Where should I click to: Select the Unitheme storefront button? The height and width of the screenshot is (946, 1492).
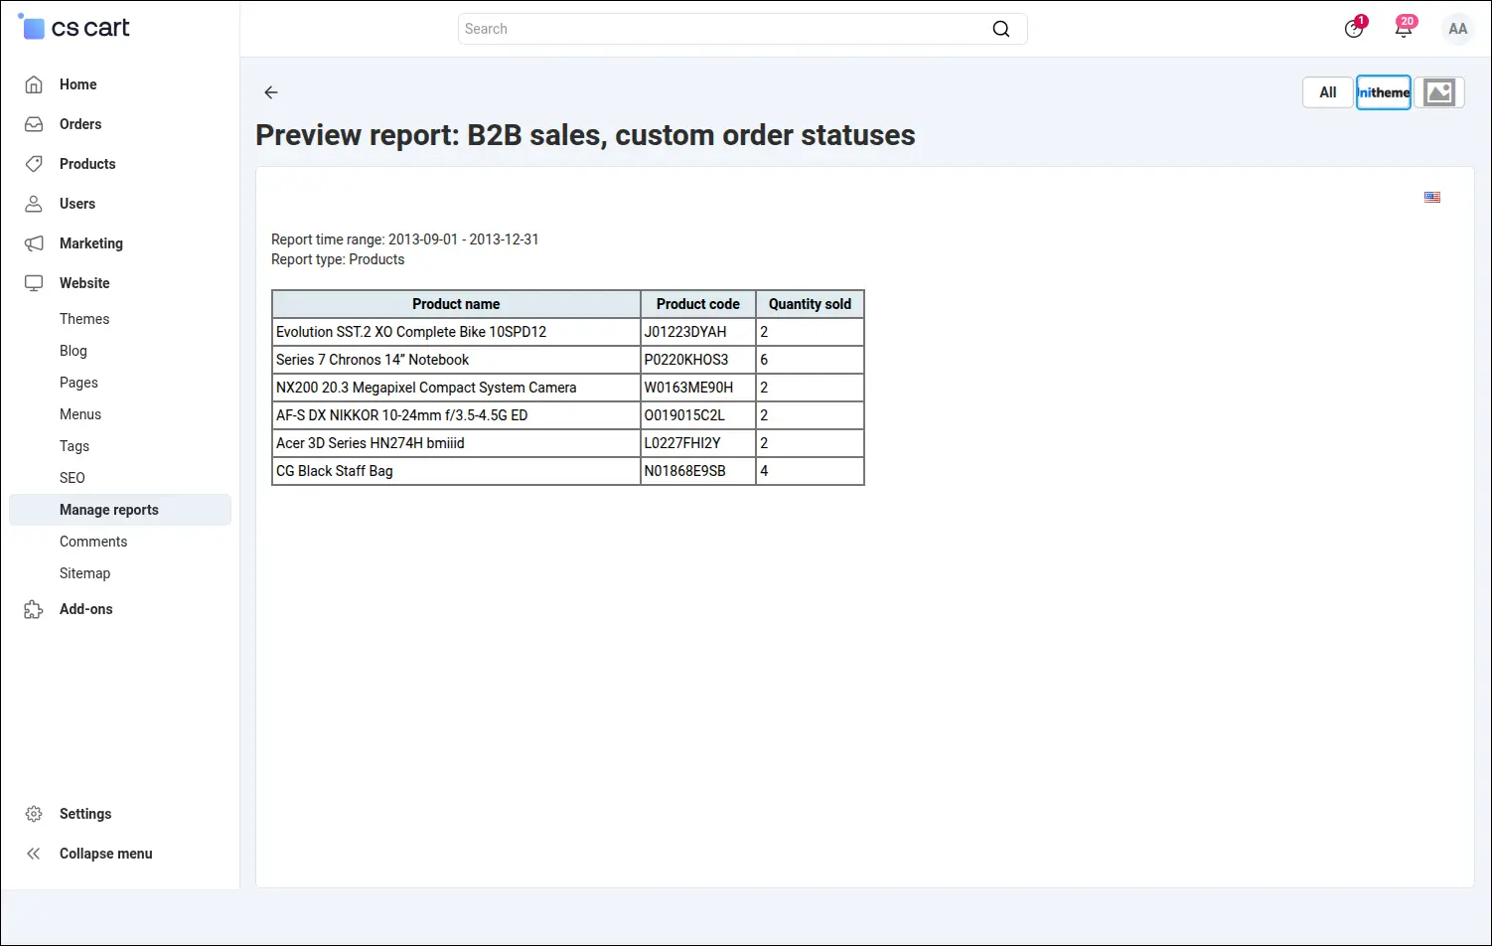(1384, 92)
